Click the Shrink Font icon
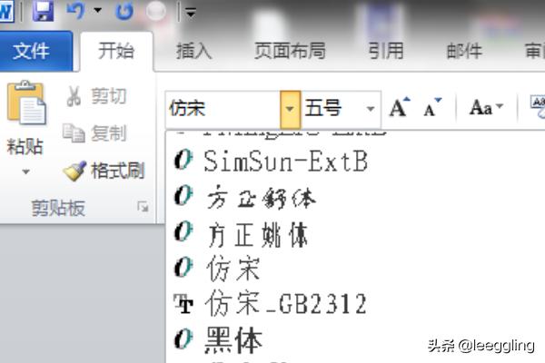Image resolution: width=545 pixels, height=363 pixels. coord(432,108)
